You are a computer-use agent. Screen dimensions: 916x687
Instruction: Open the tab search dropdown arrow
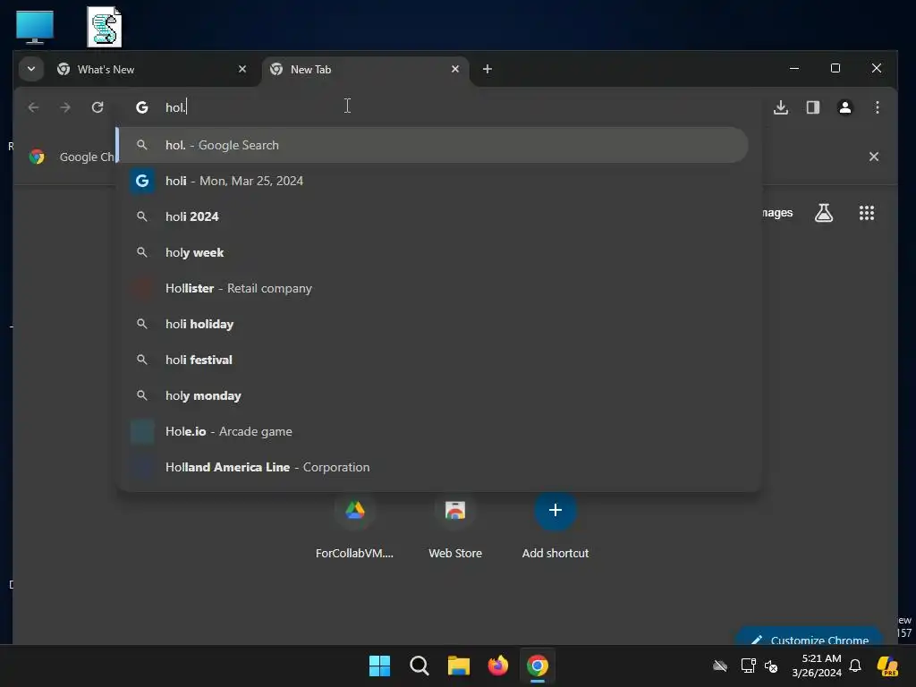point(31,69)
